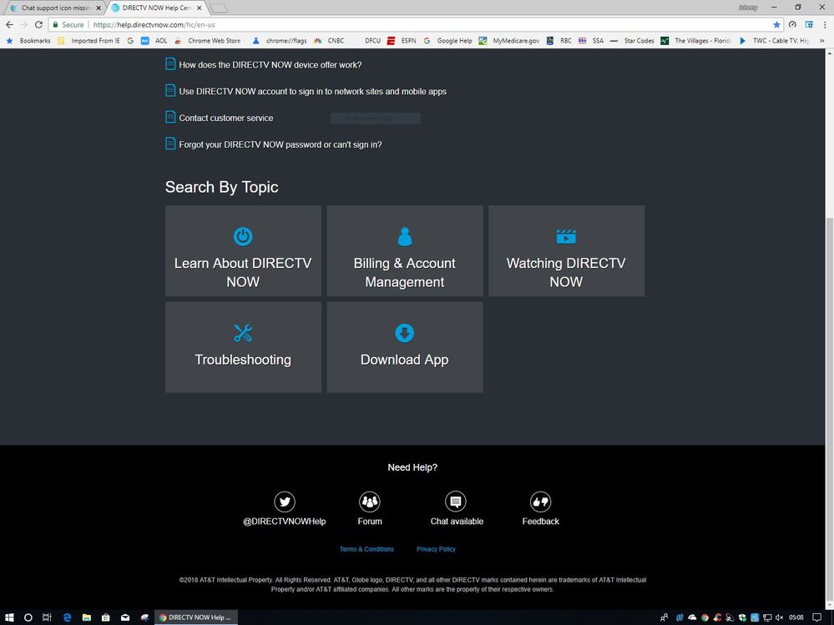Start a chat via Chat available icon
This screenshot has width=834, height=625.
[x=456, y=502]
